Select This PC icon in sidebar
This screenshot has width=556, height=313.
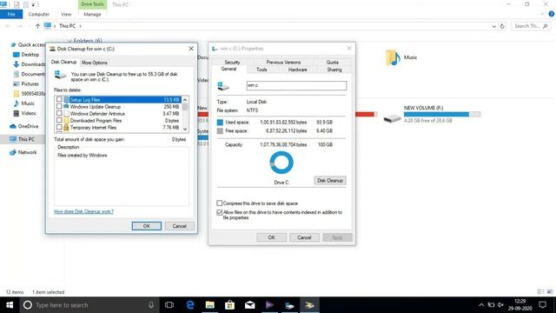click(13, 139)
